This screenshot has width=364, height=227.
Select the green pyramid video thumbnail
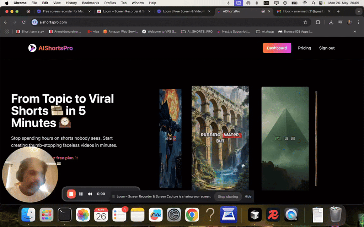click(x=285, y=138)
